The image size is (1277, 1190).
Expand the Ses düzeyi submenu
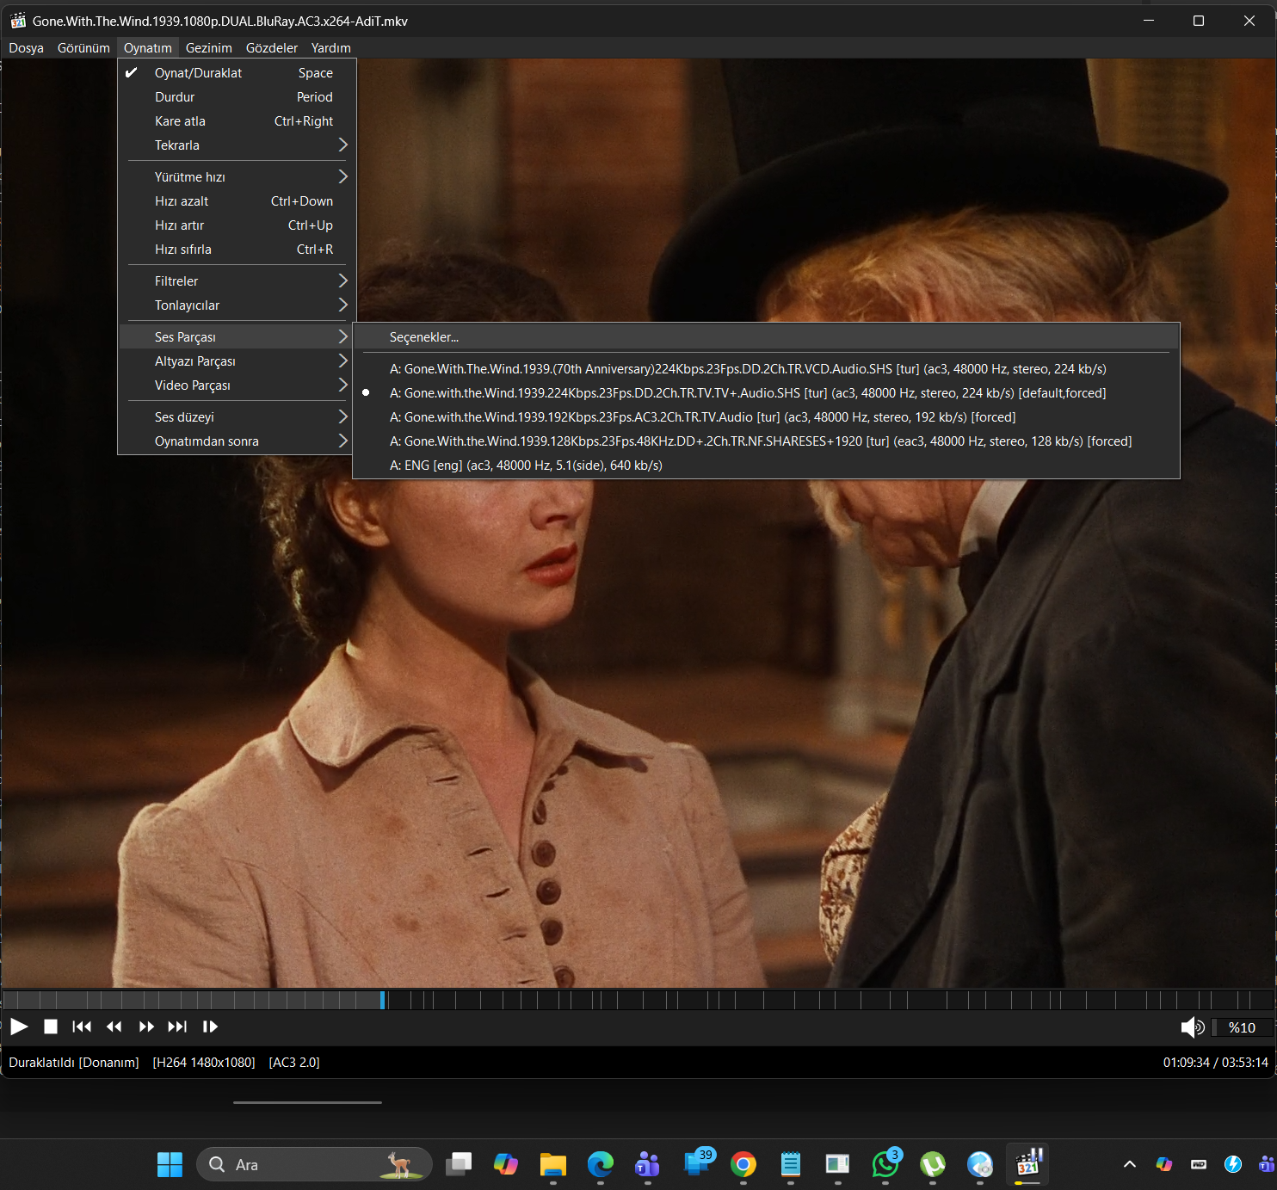[x=238, y=417]
